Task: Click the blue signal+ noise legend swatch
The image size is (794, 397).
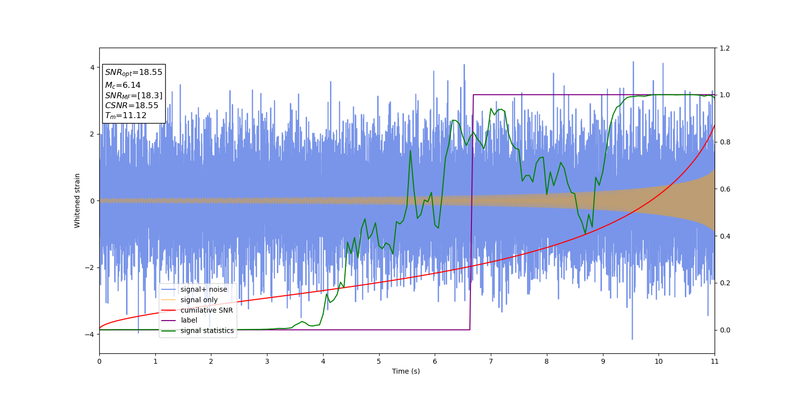Action: click(169, 290)
